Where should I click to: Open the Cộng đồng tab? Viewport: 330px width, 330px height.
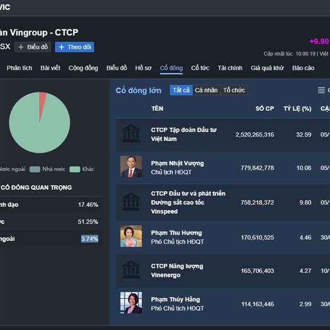[83, 68]
